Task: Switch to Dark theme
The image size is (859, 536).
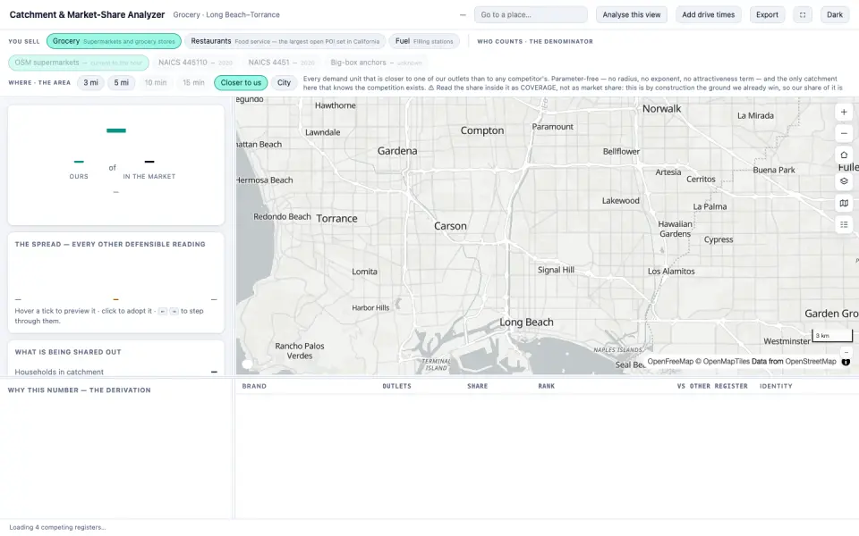Action: point(834,15)
